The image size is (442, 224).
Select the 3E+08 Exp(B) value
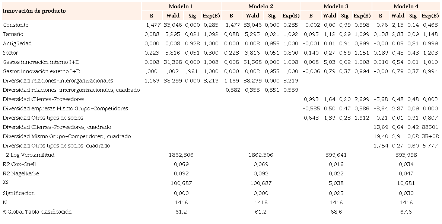[x=429, y=136]
